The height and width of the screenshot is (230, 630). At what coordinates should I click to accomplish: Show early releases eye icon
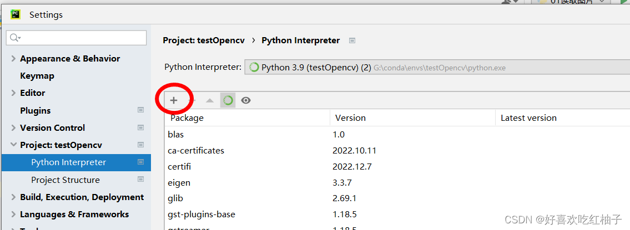[x=246, y=100]
